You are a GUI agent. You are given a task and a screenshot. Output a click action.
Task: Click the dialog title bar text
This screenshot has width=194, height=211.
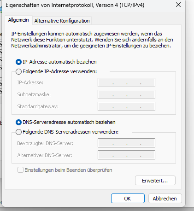[75, 5]
